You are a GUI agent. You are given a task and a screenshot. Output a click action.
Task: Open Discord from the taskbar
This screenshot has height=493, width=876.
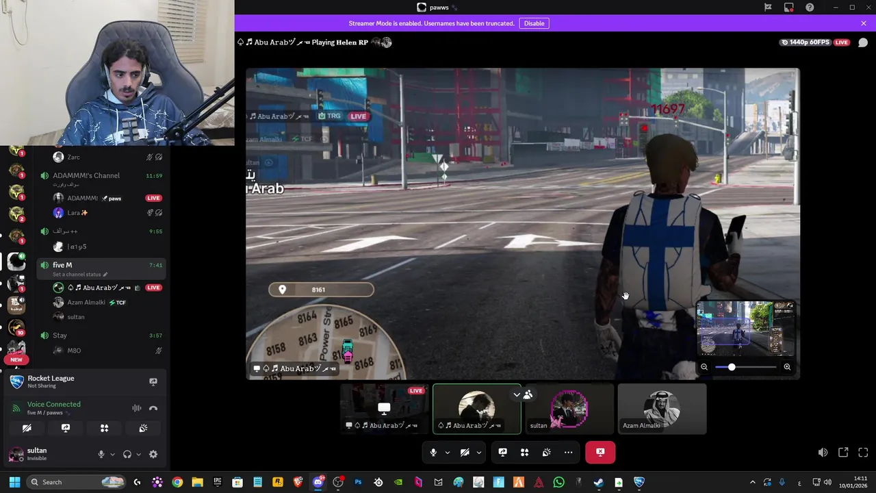point(318,482)
